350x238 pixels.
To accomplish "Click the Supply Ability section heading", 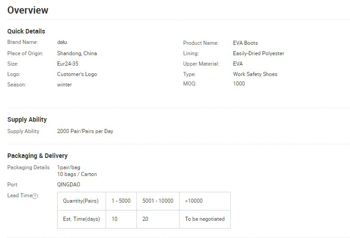I will click(x=27, y=119).
